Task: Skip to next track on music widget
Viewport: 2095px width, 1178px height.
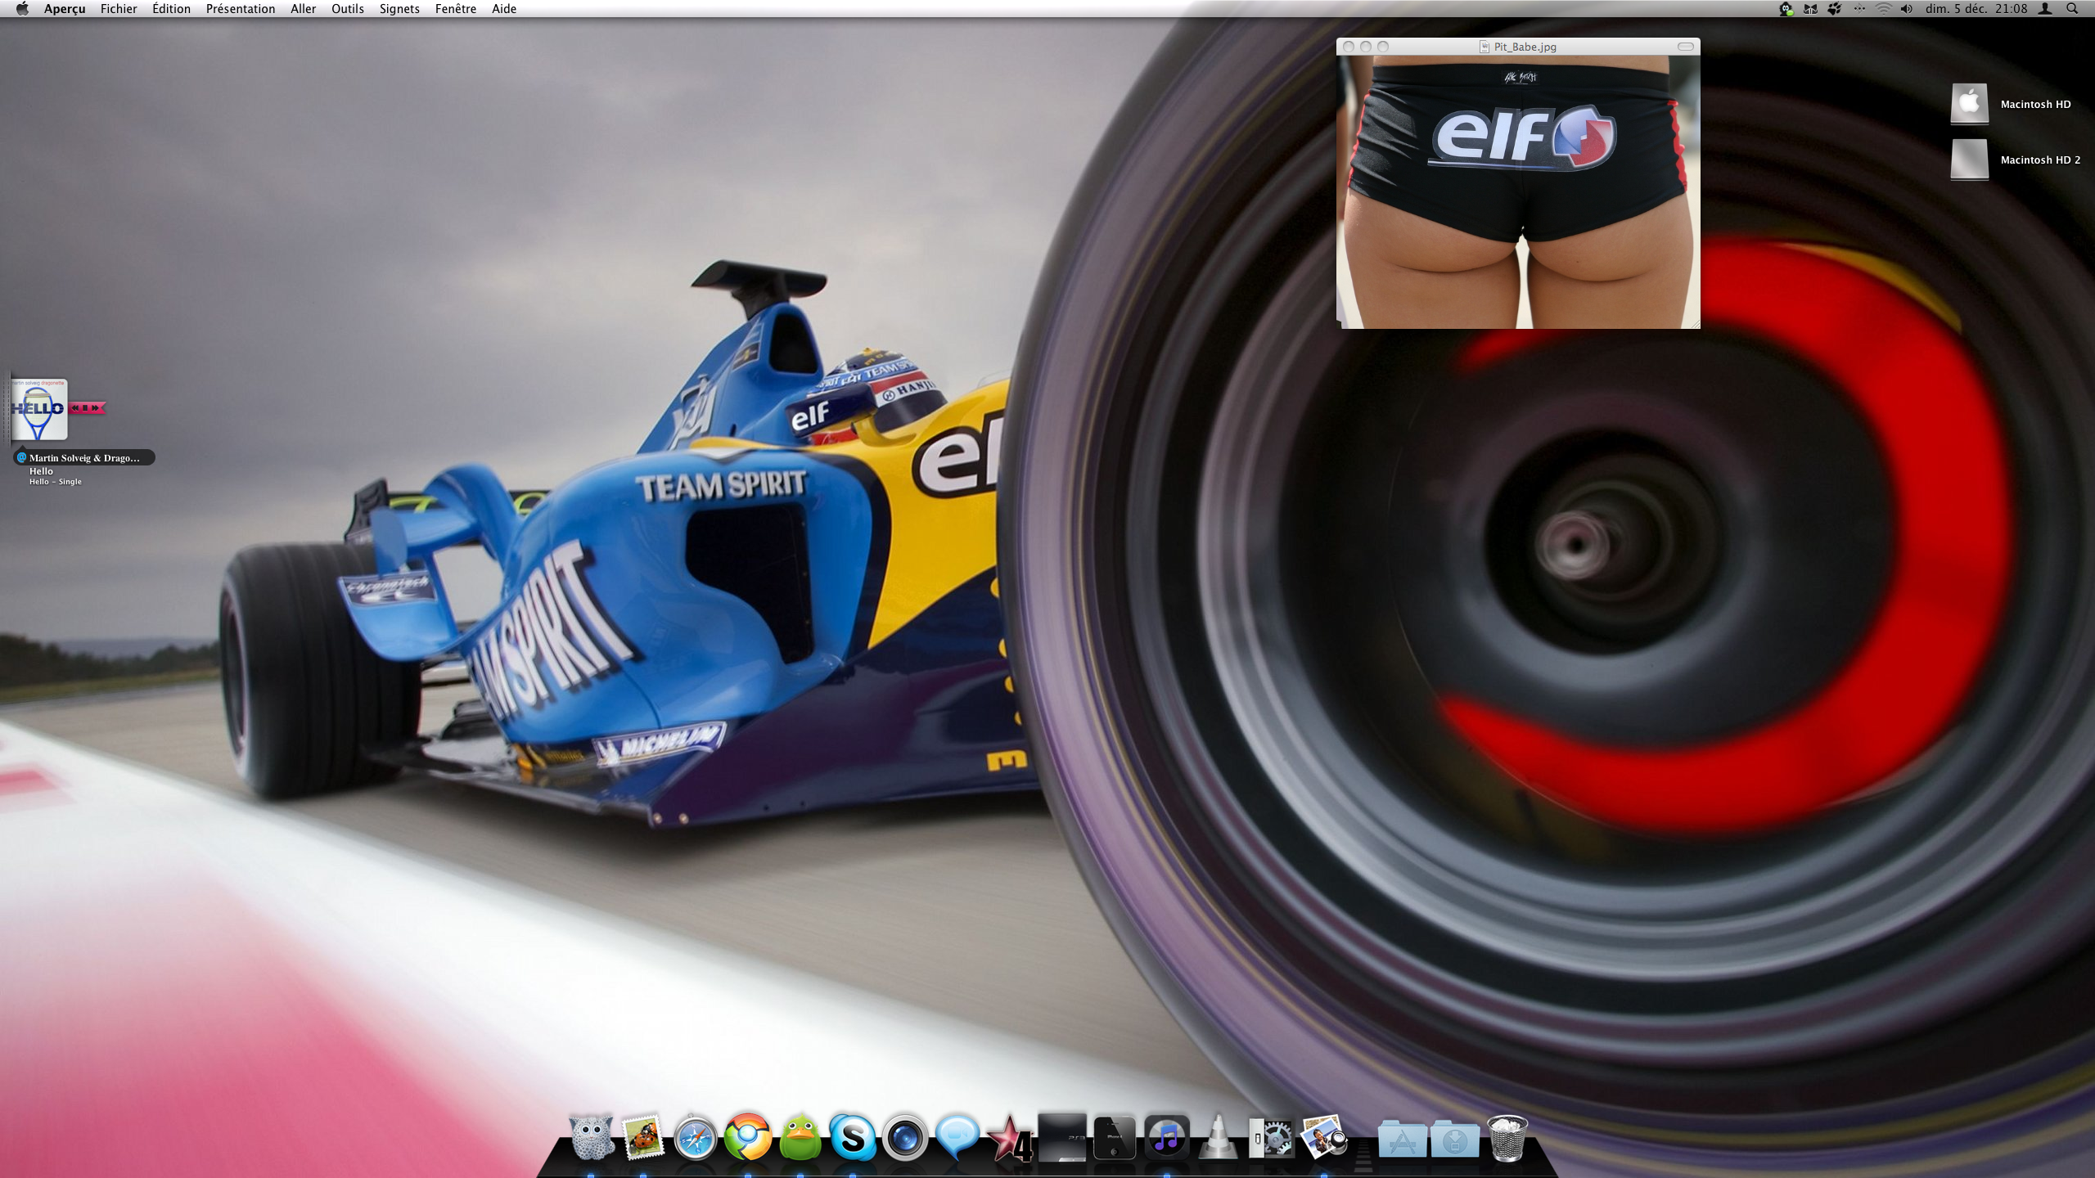Action: coord(96,407)
